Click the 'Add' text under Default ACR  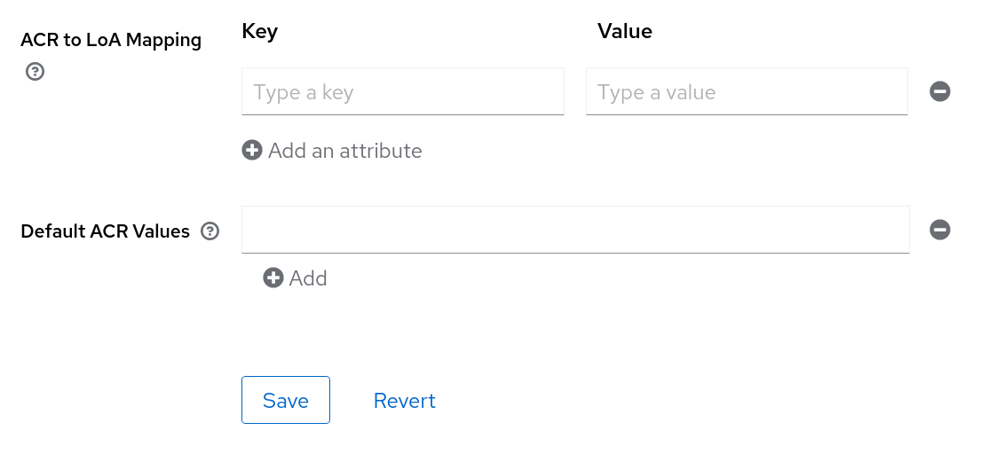point(308,278)
